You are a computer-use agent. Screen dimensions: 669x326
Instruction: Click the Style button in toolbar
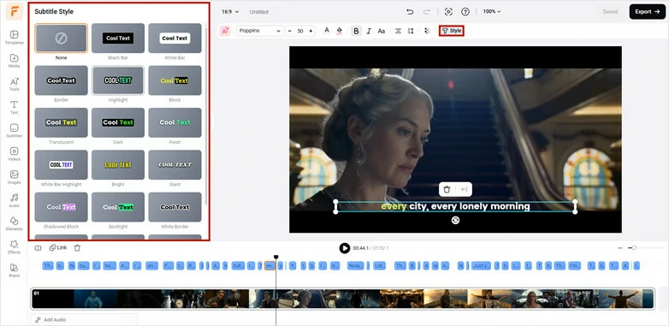pos(452,31)
